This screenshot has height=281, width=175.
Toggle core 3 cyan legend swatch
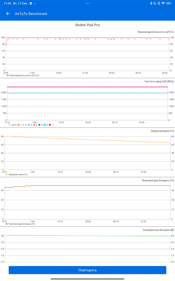pos(29,125)
